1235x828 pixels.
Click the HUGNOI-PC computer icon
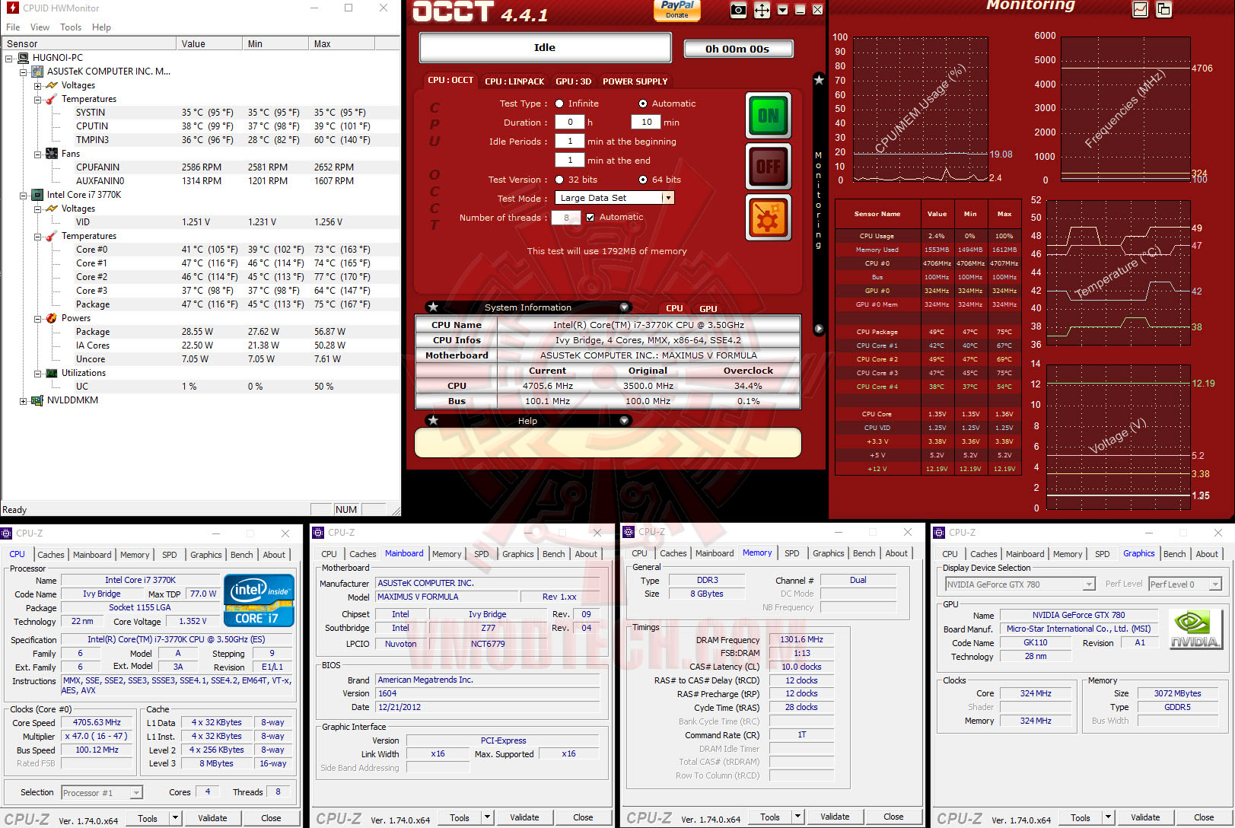click(23, 58)
